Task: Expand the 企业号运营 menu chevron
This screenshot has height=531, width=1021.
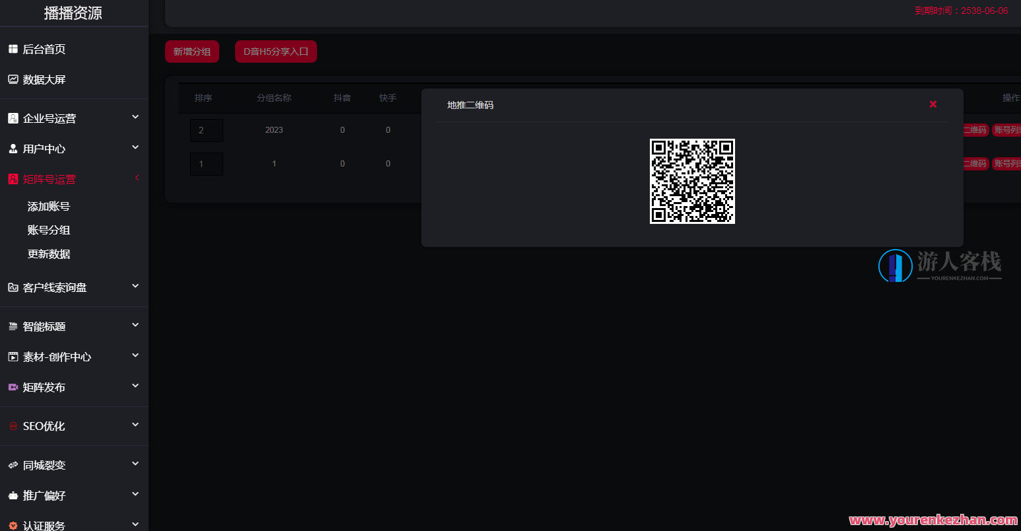Action: pos(135,116)
